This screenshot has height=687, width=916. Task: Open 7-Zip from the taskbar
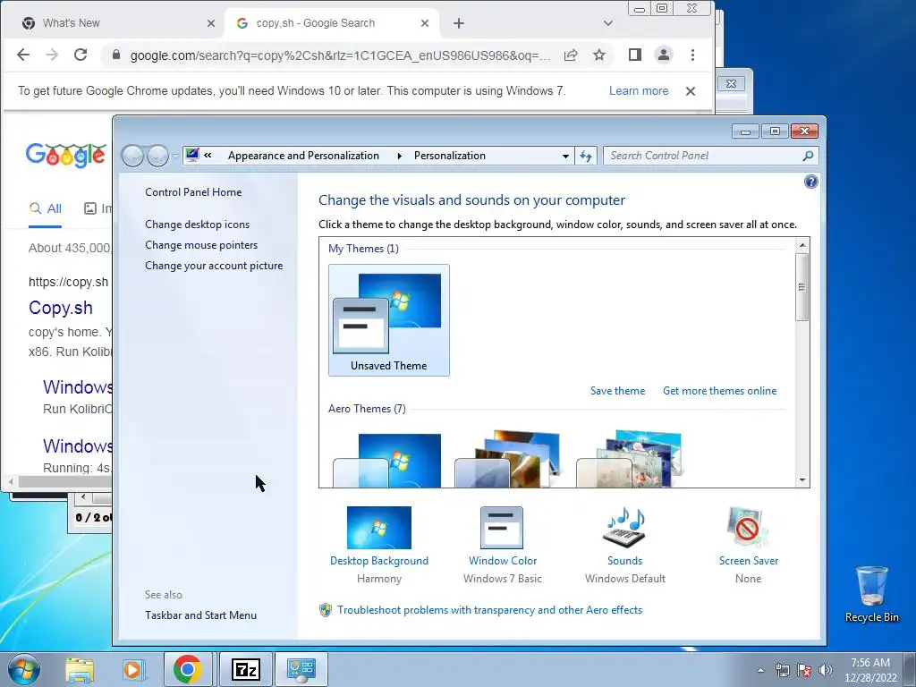(x=245, y=669)
